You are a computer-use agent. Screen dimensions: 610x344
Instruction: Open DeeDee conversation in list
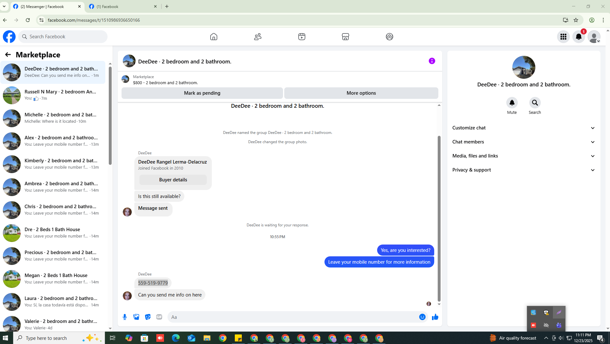point(53,72)
